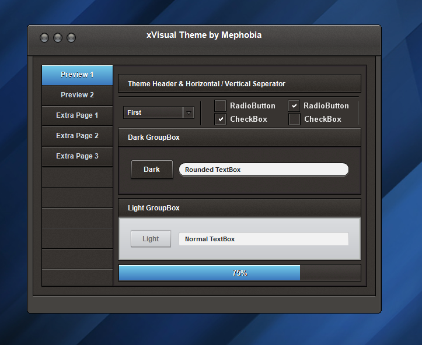The image size is (422, 345).
Task: Expand the 'First' combo box dropdown
Action: point(189,113)
